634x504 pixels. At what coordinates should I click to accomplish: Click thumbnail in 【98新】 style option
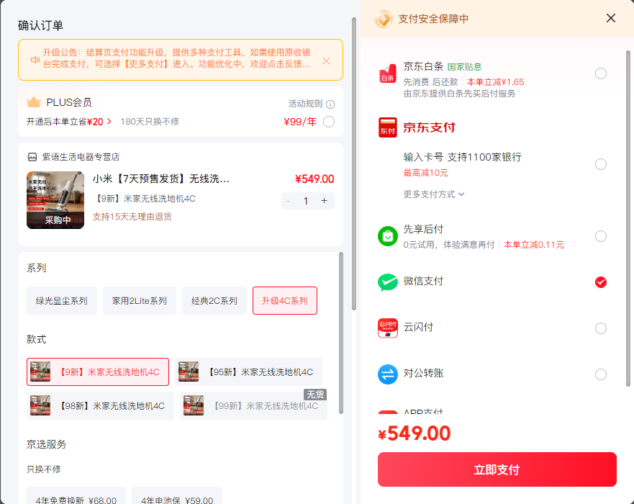point(40,405)
